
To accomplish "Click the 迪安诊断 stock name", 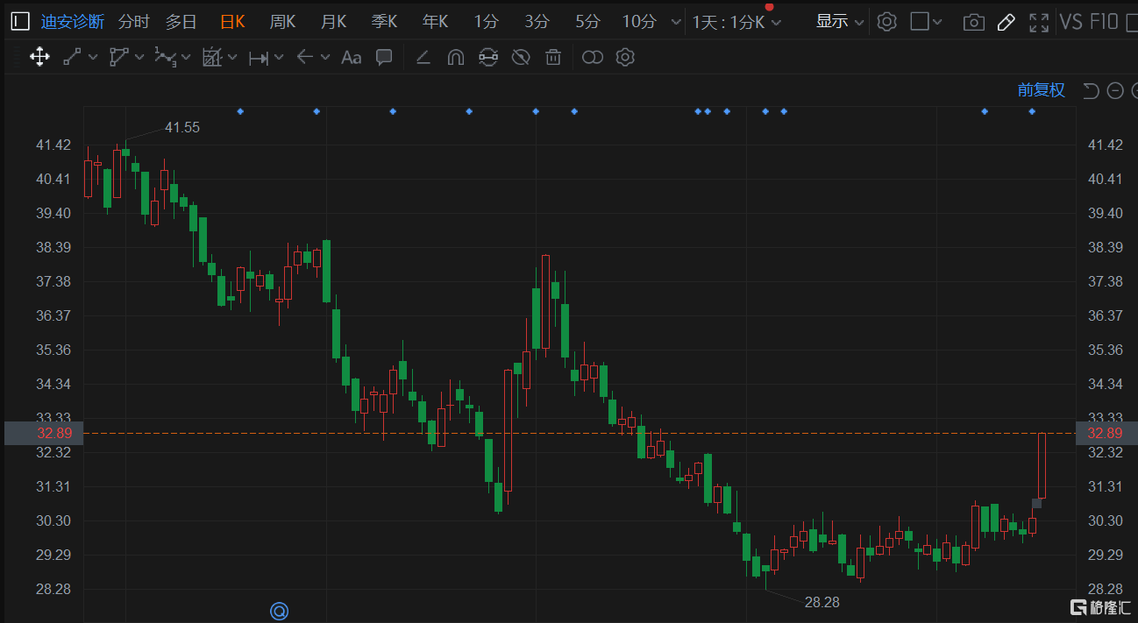I will click(72, 22).
